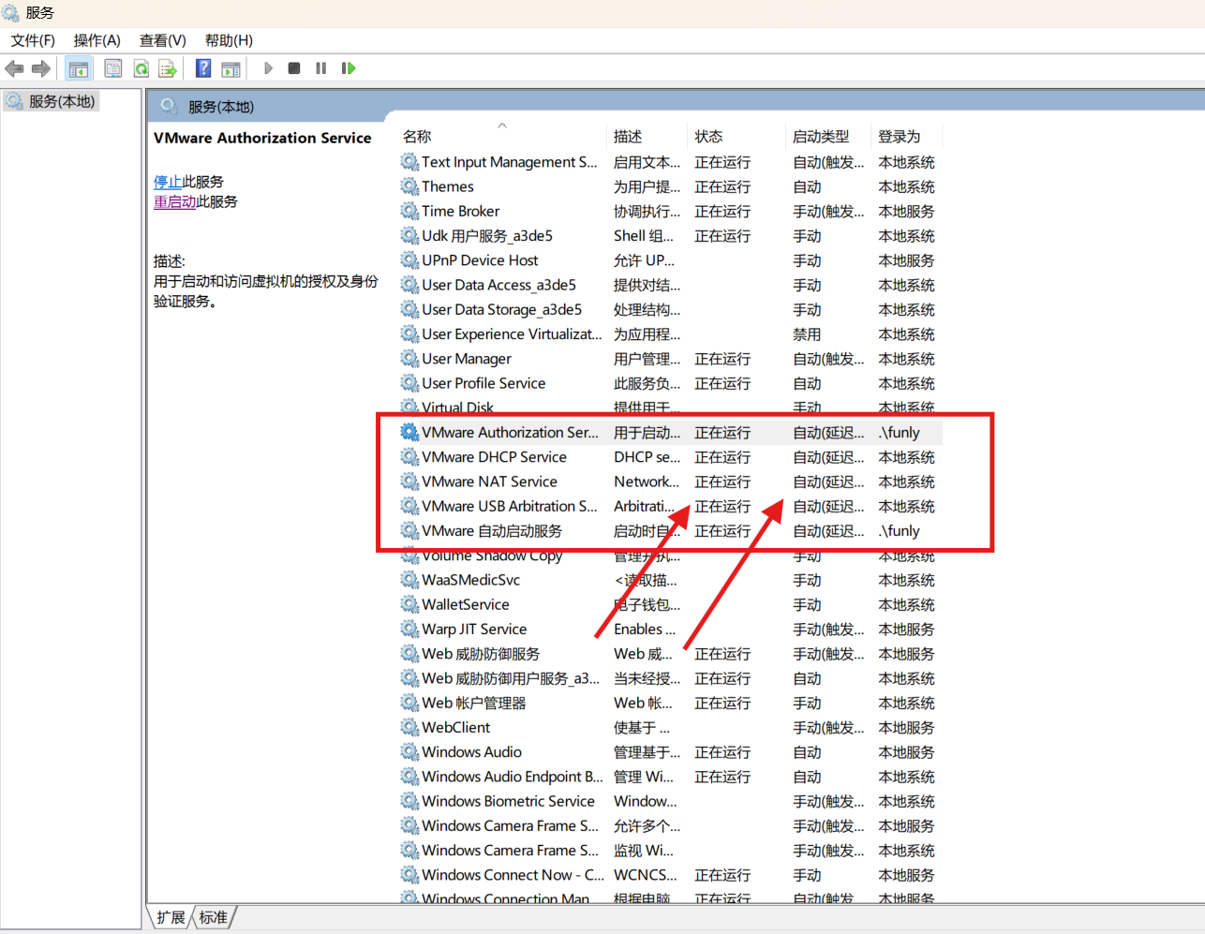The height and width of the screenshot is (934, 1205).
Task: Click the Back arrow toolbar icon
Action: (14, 68)
